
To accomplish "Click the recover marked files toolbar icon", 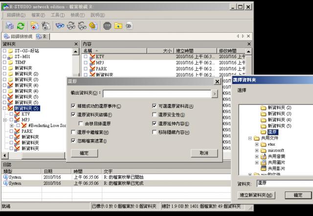I will click(46, 26).
